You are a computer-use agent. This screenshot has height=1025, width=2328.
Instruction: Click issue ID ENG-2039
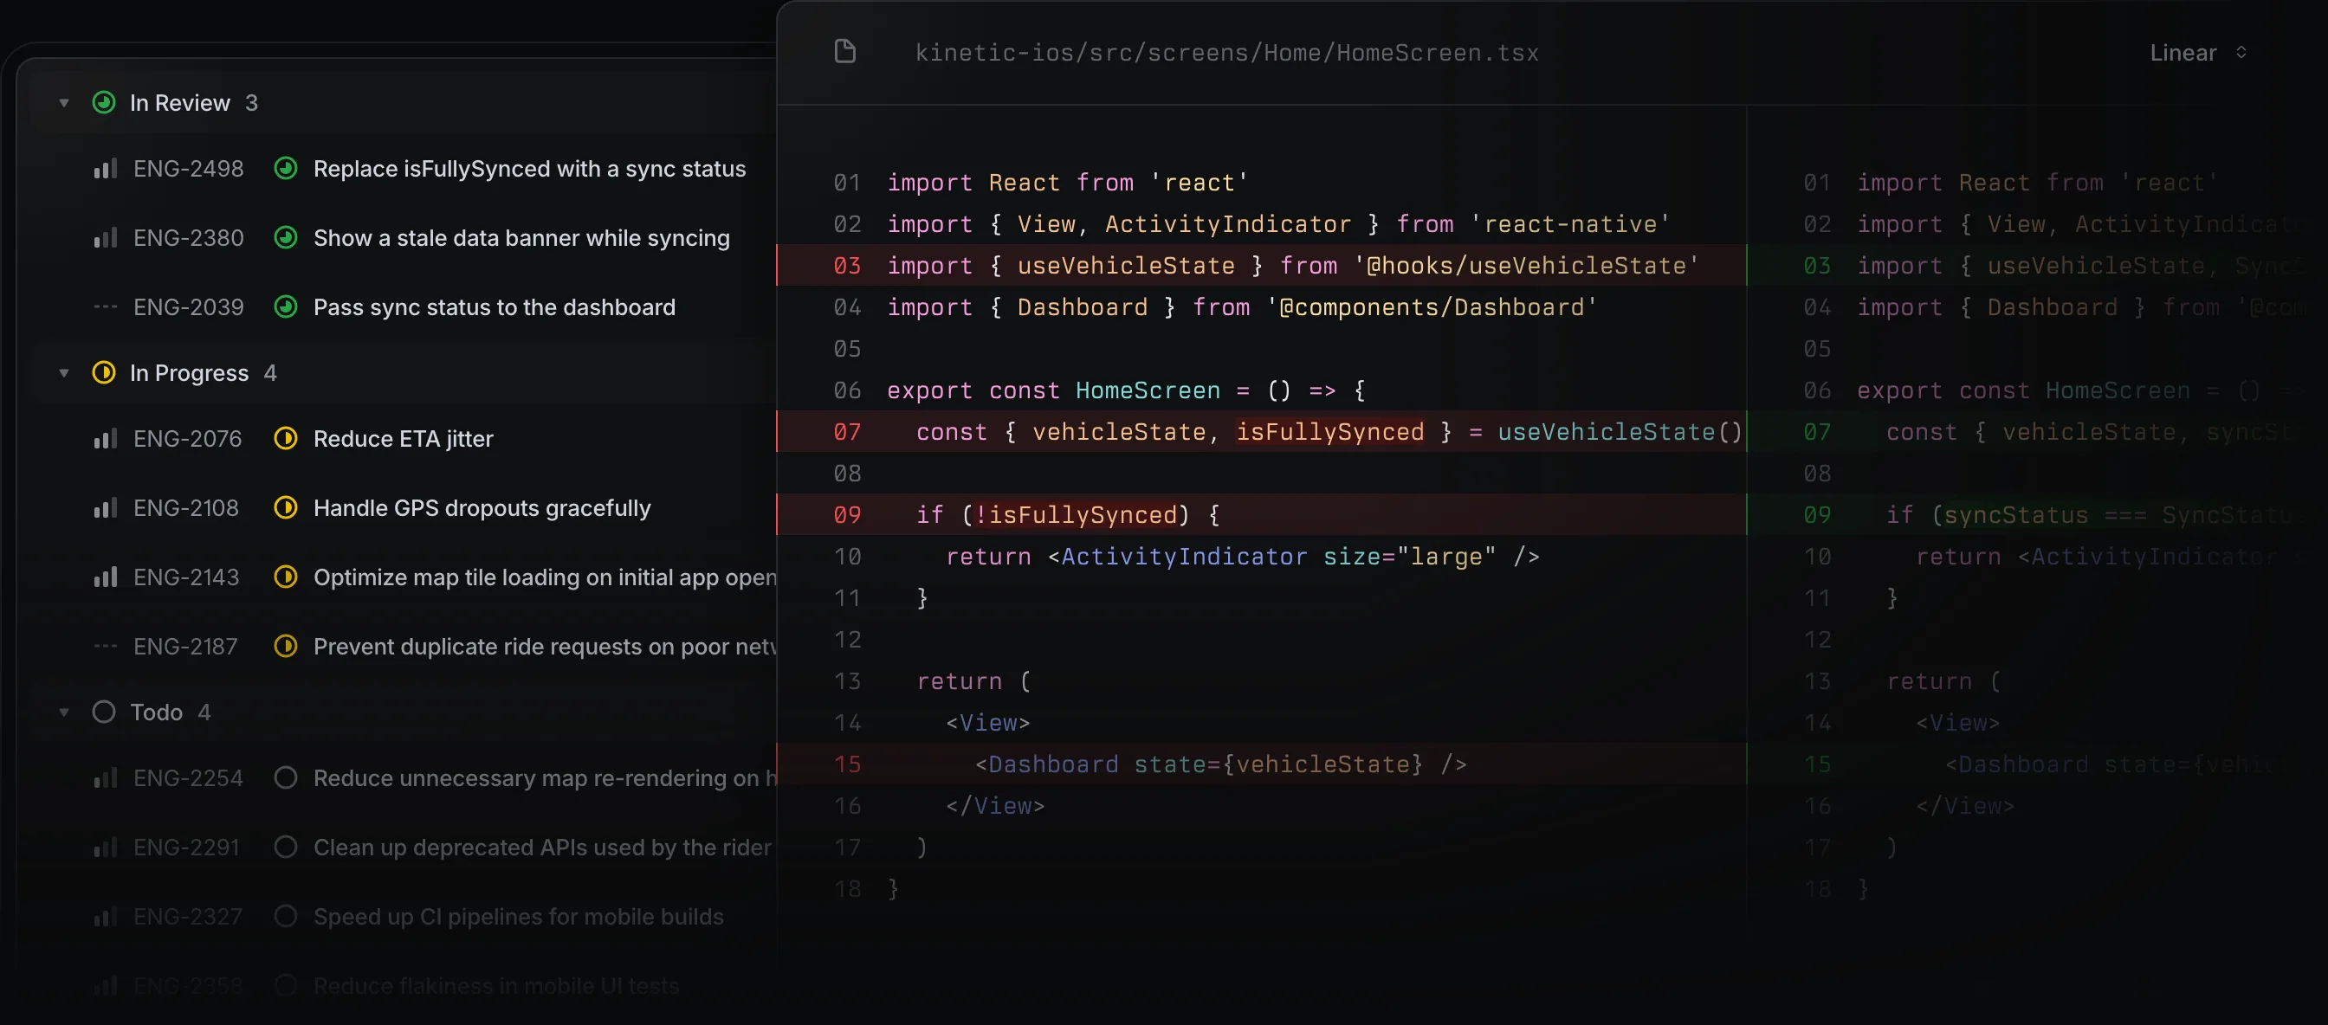coord(189,307)
